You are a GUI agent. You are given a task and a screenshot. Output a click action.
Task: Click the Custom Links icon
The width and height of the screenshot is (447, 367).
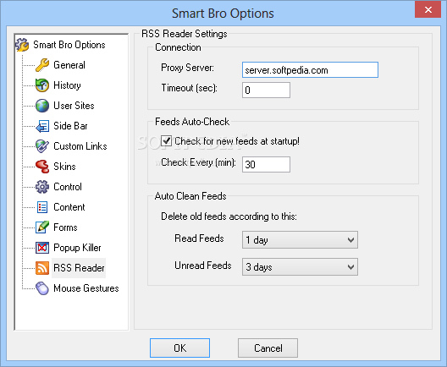point(42,146)
